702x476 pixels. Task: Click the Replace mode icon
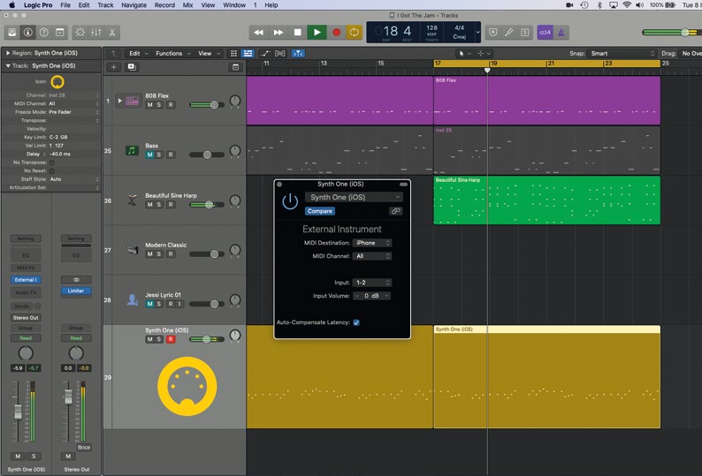[x=493, y=32]
